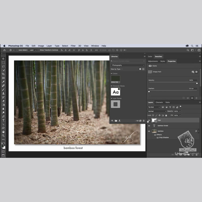
Task: Switch Libraries to list view icon
Action: point(143,69)
